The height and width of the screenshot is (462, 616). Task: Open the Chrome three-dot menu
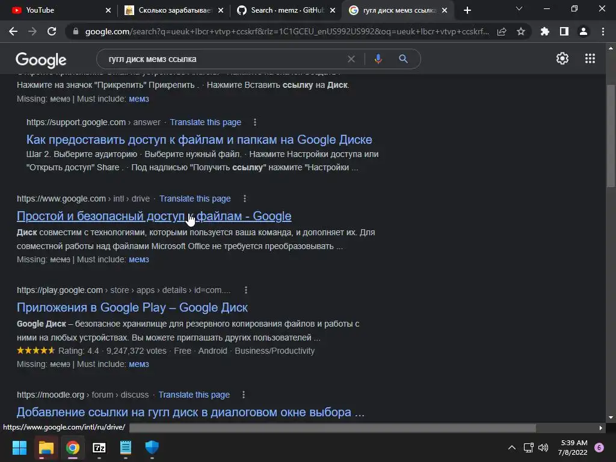603,31
